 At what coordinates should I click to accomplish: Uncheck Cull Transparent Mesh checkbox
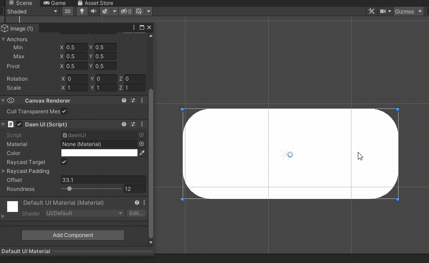point(64,112)
